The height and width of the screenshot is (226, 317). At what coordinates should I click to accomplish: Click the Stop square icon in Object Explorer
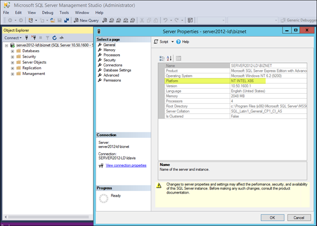coord(41,37)
